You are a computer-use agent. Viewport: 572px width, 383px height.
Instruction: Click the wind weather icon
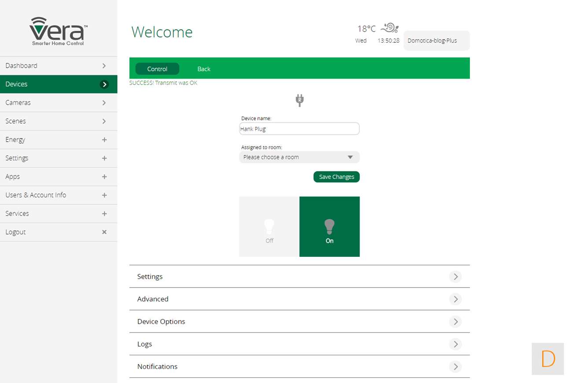[x=389, y=28]
